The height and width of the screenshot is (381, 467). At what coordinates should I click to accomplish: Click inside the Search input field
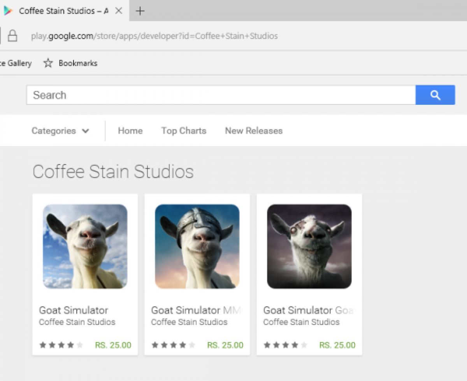(221, 95)
